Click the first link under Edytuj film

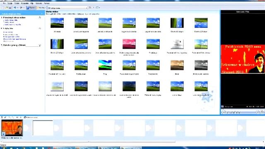tap(8, 32)
